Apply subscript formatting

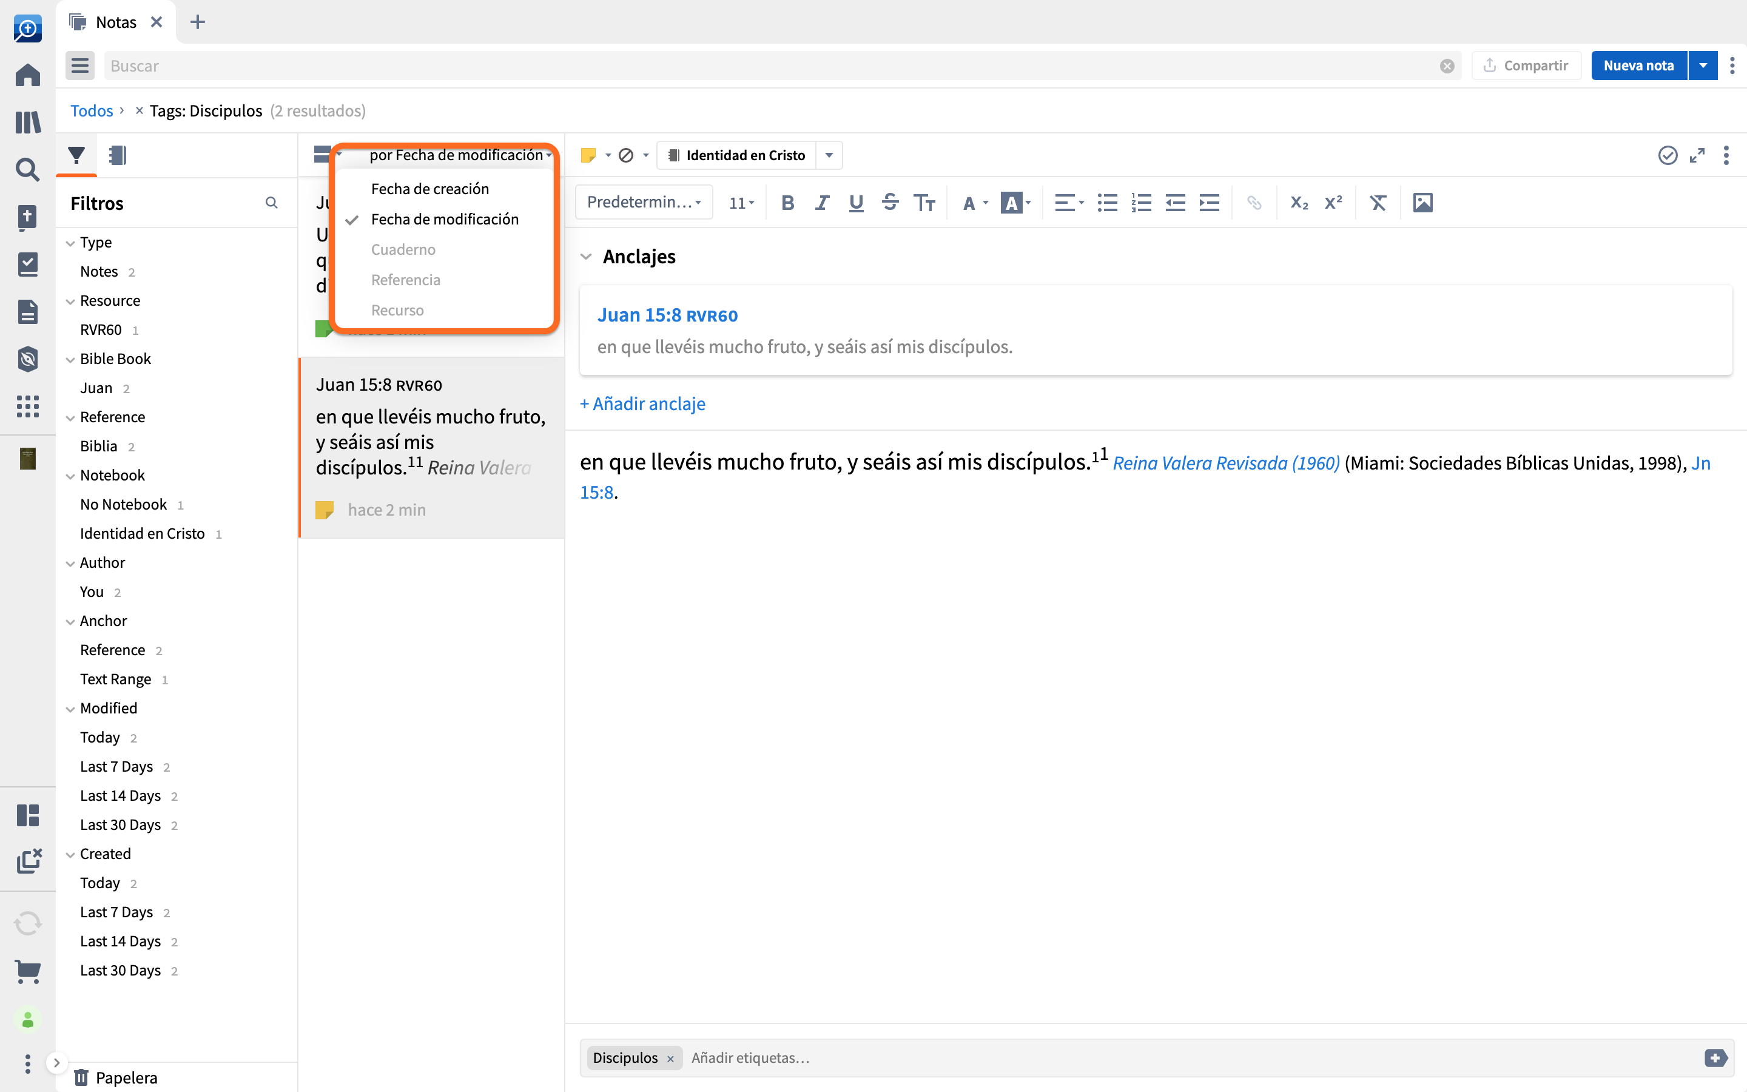click(1299, 203)
